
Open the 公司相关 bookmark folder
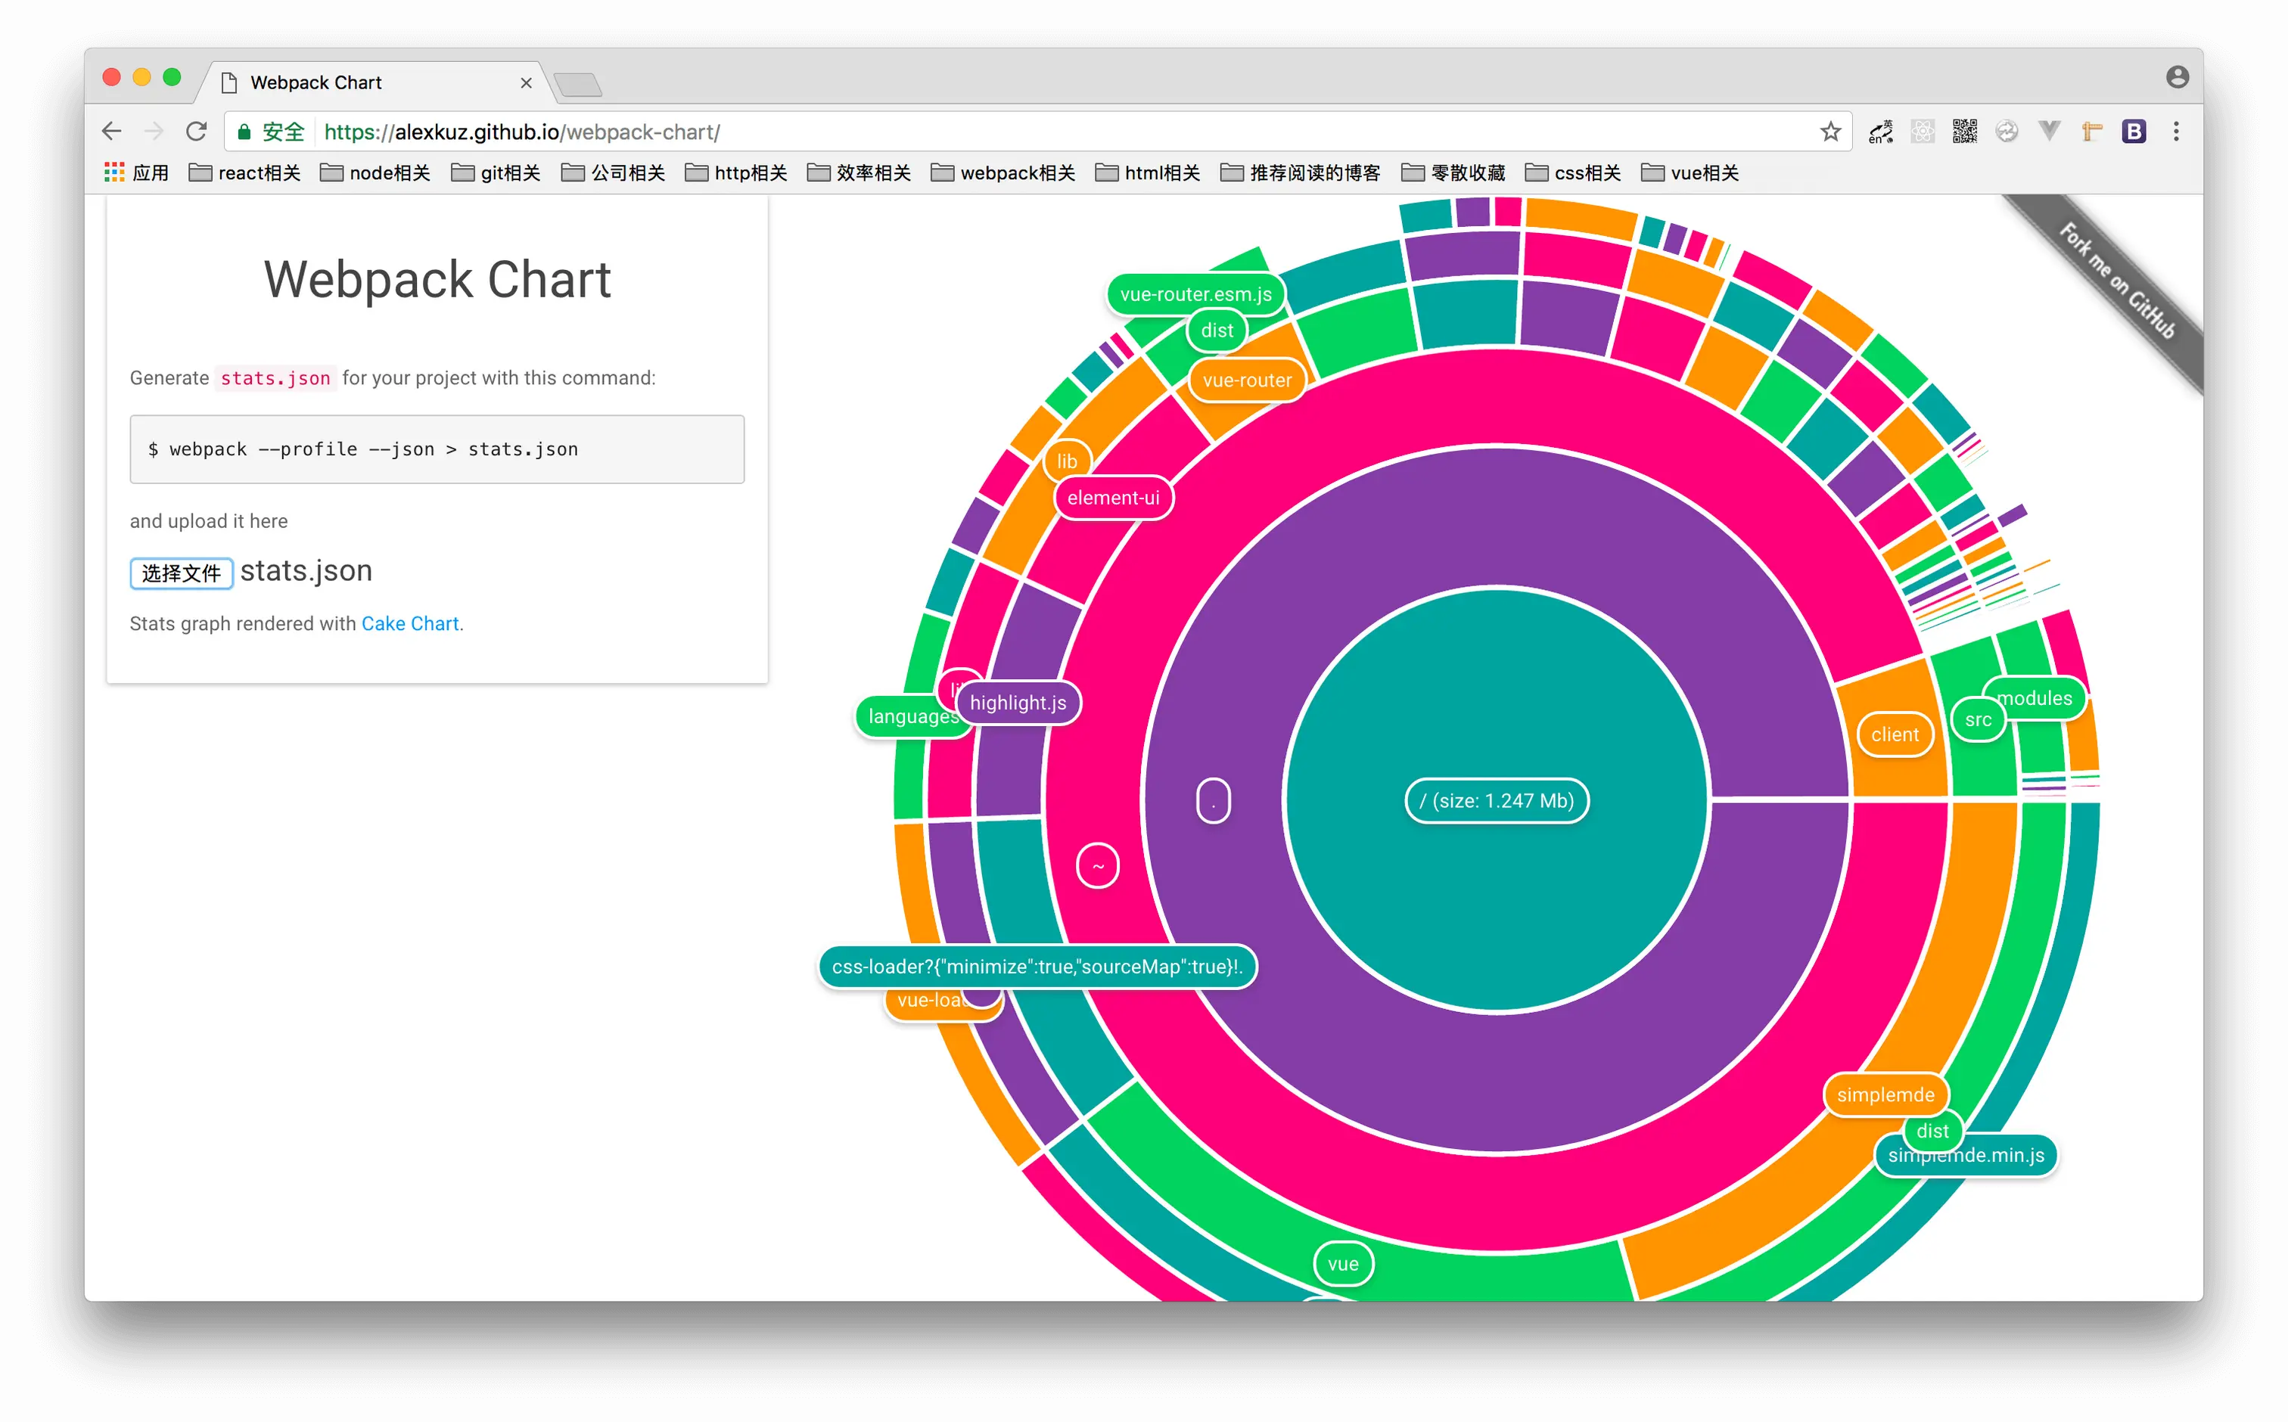[614, 173]
